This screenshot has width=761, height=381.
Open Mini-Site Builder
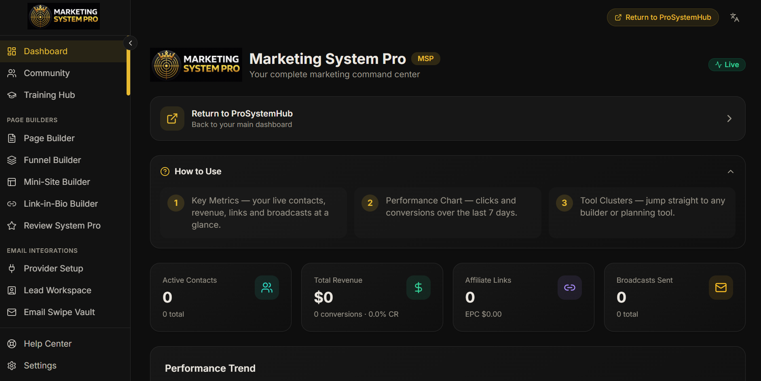click(63, 182)
